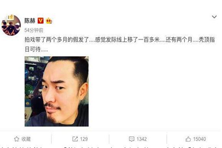Open the username 陈赫 profile link

point(30,21)
